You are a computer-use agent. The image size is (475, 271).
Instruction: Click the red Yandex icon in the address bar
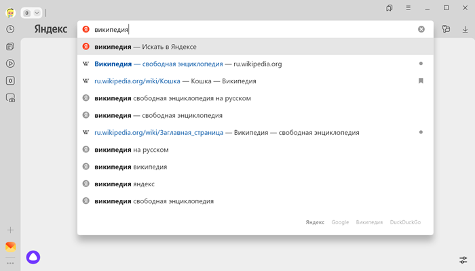86,29
